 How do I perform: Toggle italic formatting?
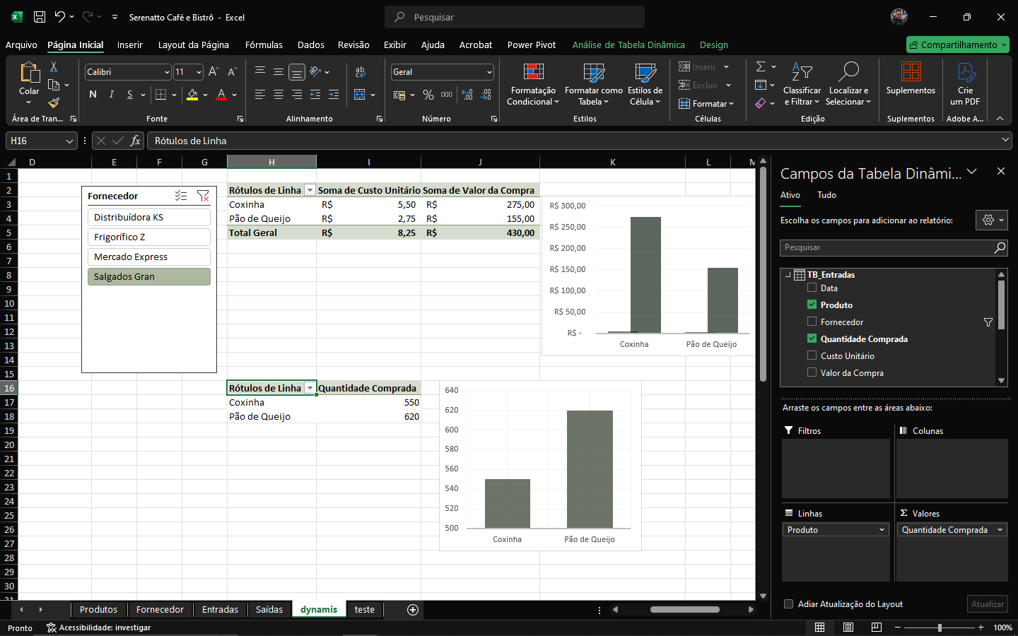tap(111, 94)
